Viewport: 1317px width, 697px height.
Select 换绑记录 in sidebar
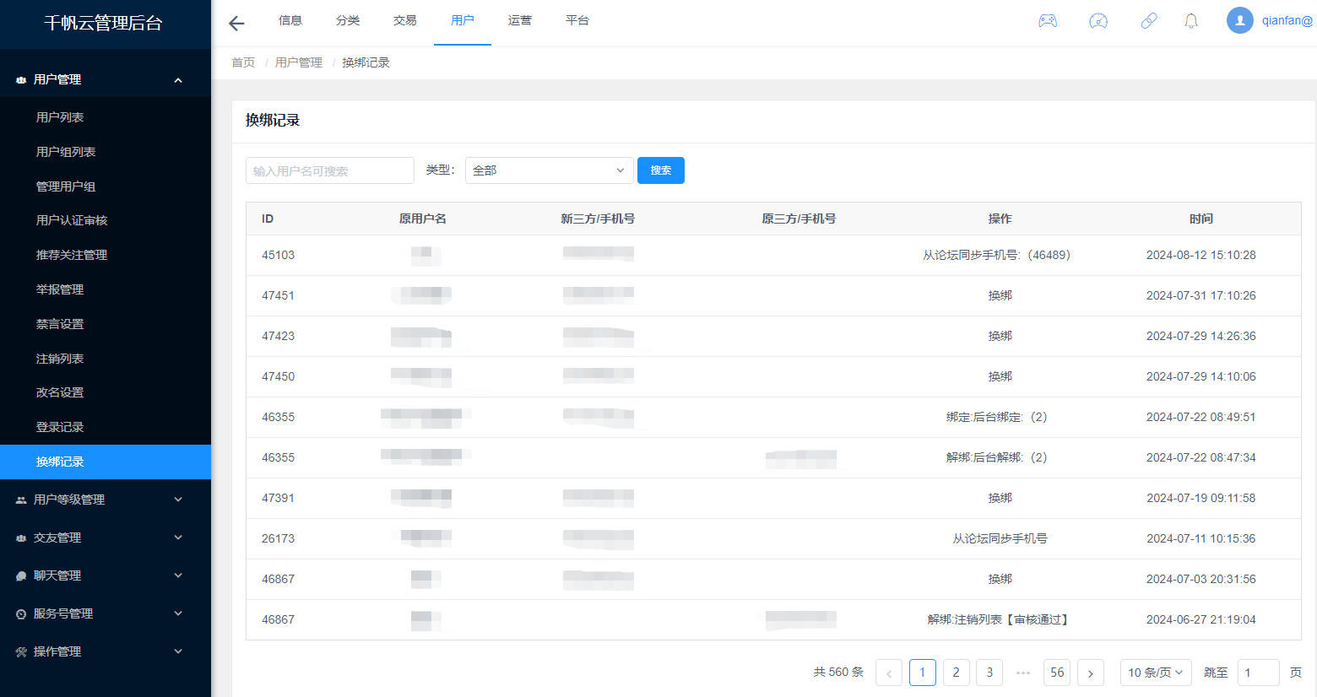106,462
